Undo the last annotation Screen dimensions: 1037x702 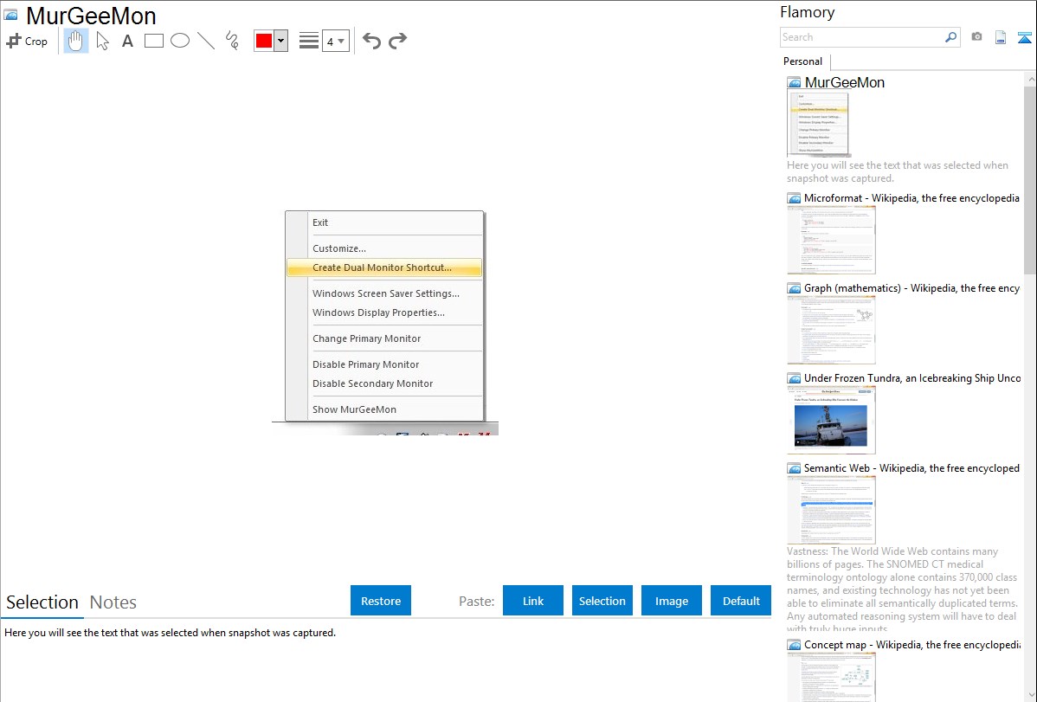point(371,41)
